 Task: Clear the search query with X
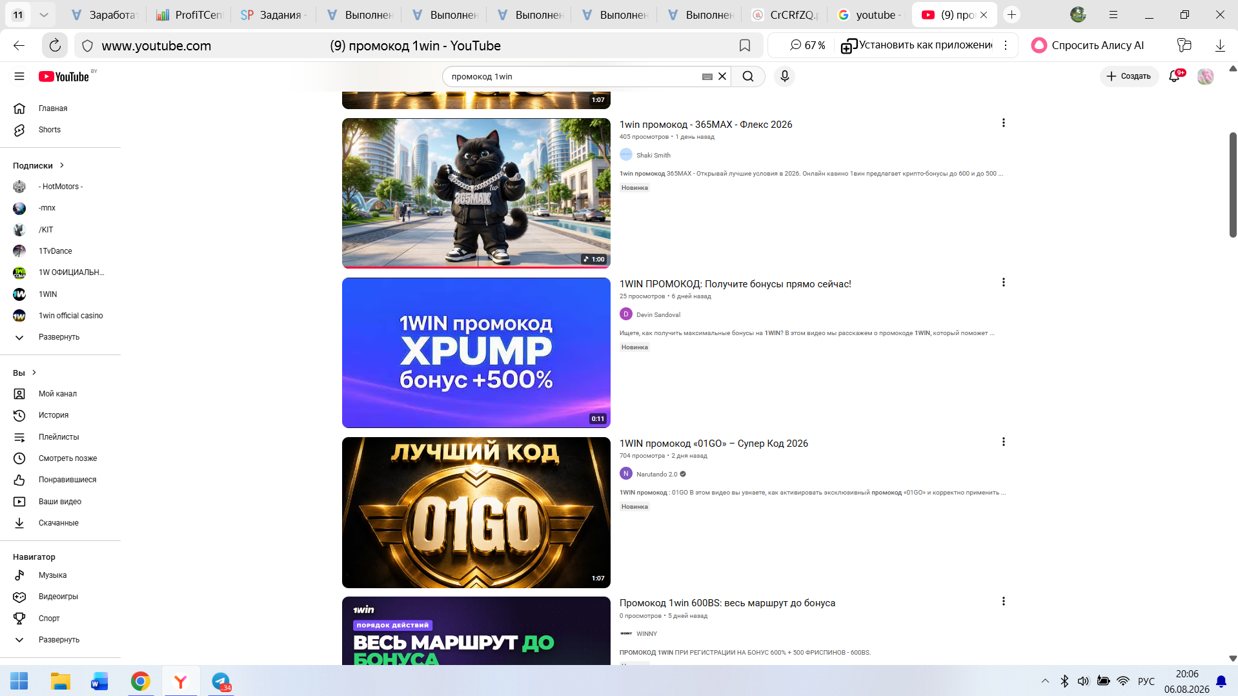[722, 76]
